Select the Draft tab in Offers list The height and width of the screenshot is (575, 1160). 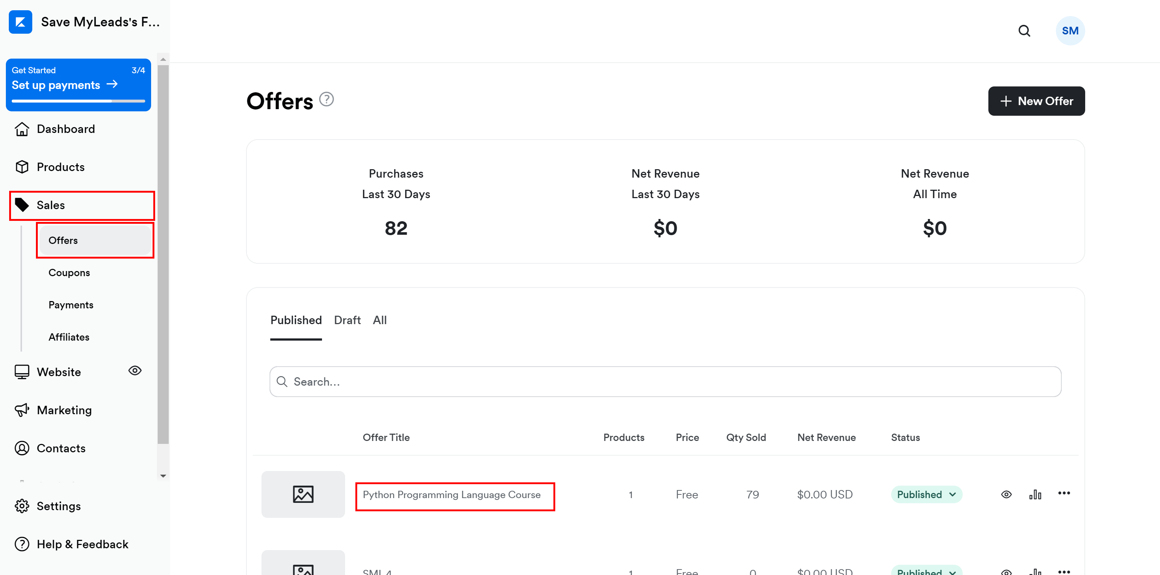[x=347, y=320]
